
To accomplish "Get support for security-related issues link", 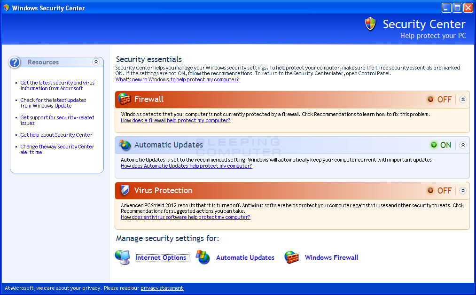I will point(57,120).
